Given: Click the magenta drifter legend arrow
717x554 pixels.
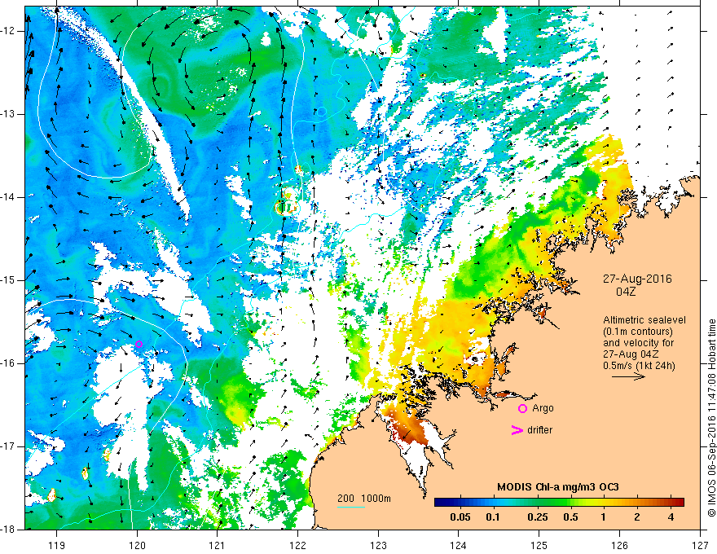Looking at the screenshot, I should tap(517, 430).
